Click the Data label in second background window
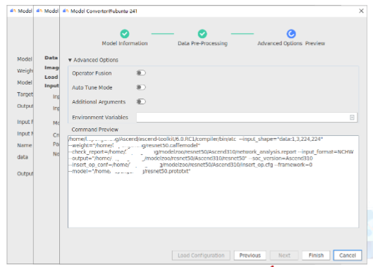373x267 pixels. click(x=51, y=58)
